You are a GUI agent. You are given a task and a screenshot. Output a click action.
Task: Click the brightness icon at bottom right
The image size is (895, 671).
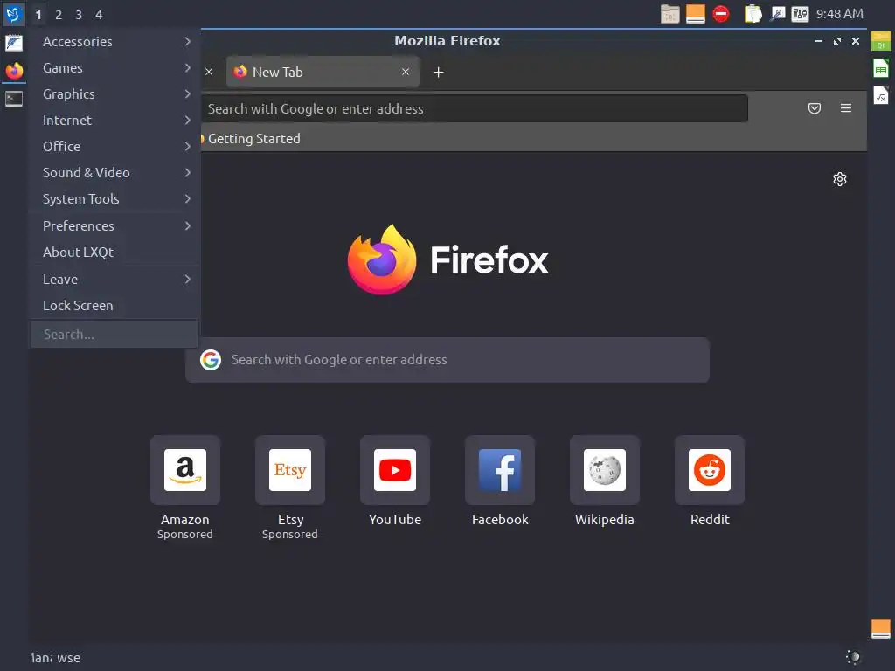click(x=853, y=657)
